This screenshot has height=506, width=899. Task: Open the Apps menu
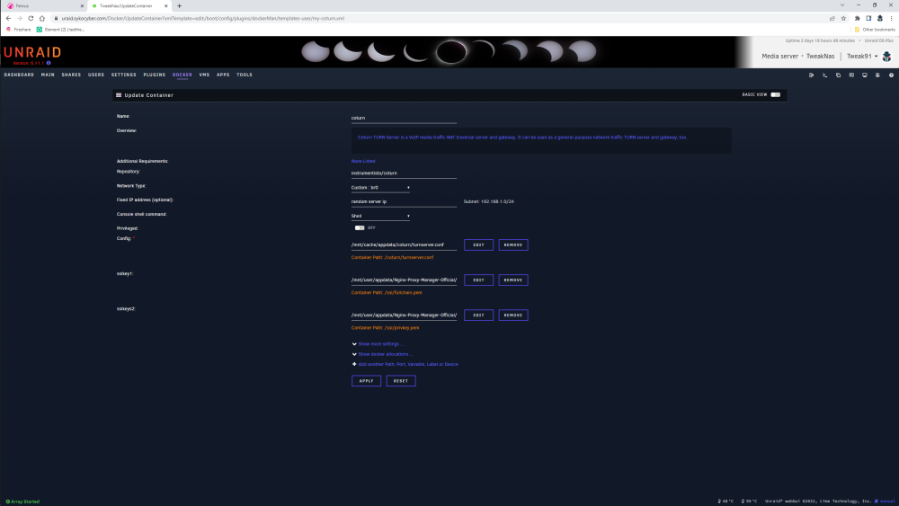coord(223,75)
